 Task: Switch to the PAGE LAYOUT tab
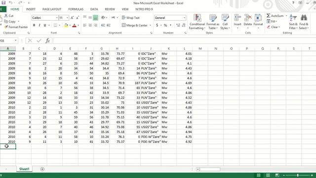point(52,9)
